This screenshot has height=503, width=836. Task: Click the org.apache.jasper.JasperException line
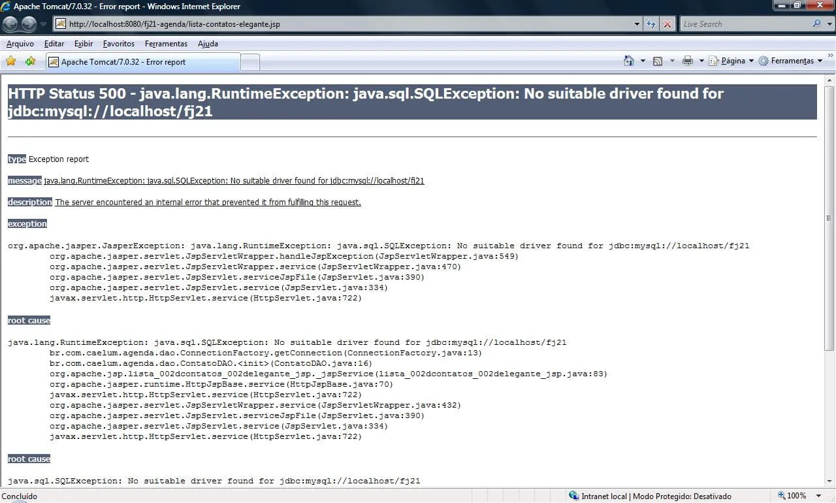click(x=379, y=246)
